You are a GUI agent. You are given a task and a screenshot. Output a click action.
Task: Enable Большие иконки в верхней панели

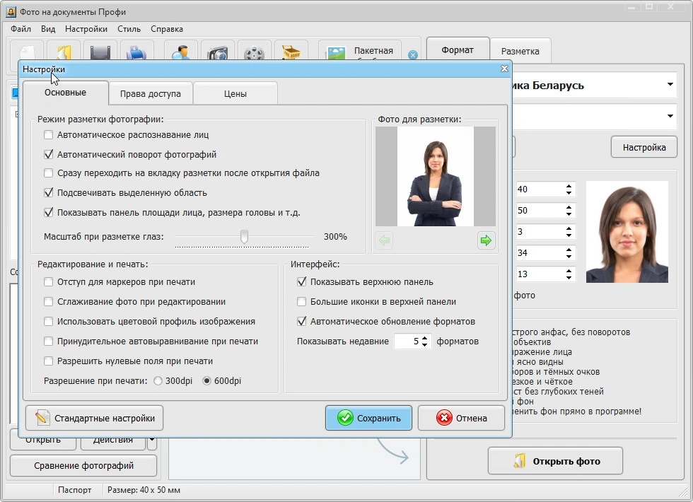click(x=302, y=302)
